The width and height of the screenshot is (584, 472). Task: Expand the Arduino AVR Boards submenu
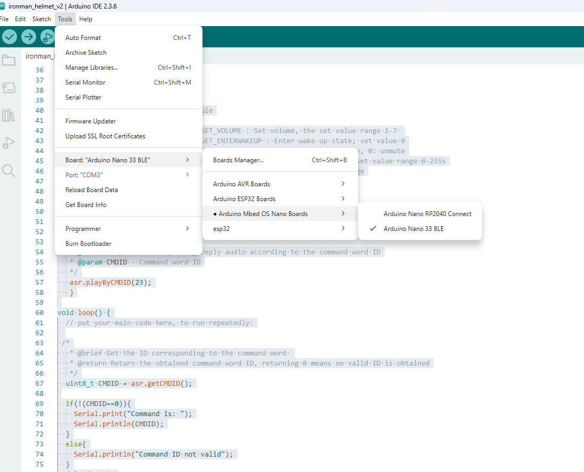coord(280,184)
